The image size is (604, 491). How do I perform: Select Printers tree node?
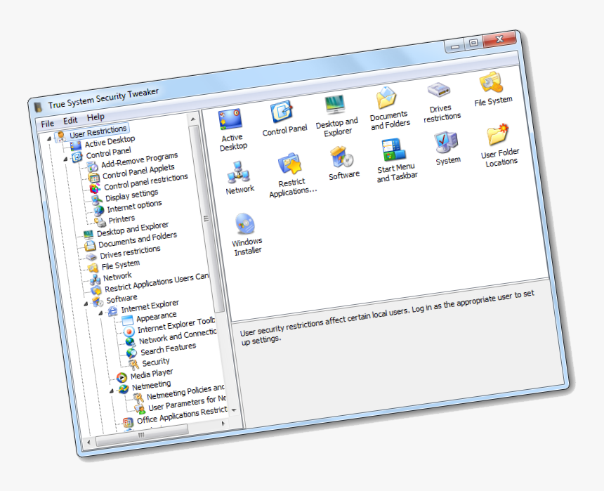(x=122, y=219)
